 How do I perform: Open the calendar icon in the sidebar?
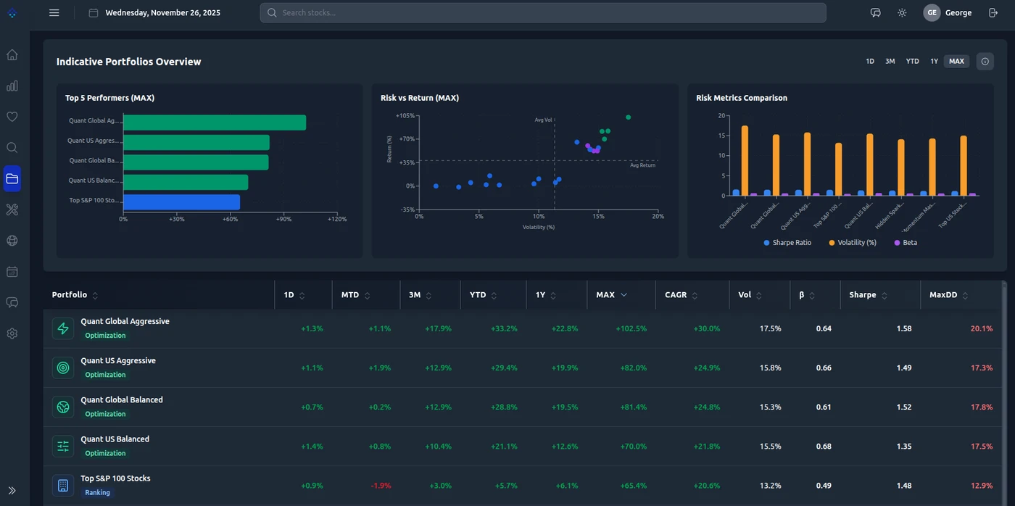coord(12,272)
